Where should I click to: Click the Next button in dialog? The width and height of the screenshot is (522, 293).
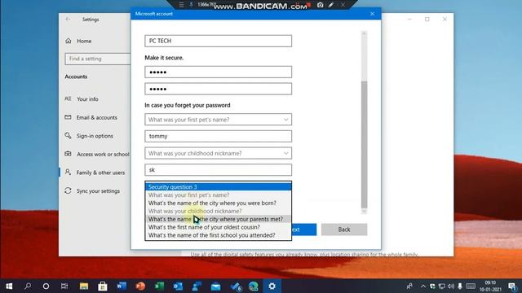point(303,230)
